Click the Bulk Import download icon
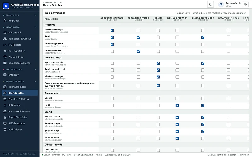 5,105
